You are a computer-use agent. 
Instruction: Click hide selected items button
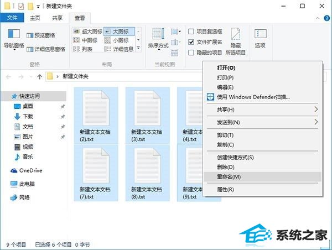[236, 41]
